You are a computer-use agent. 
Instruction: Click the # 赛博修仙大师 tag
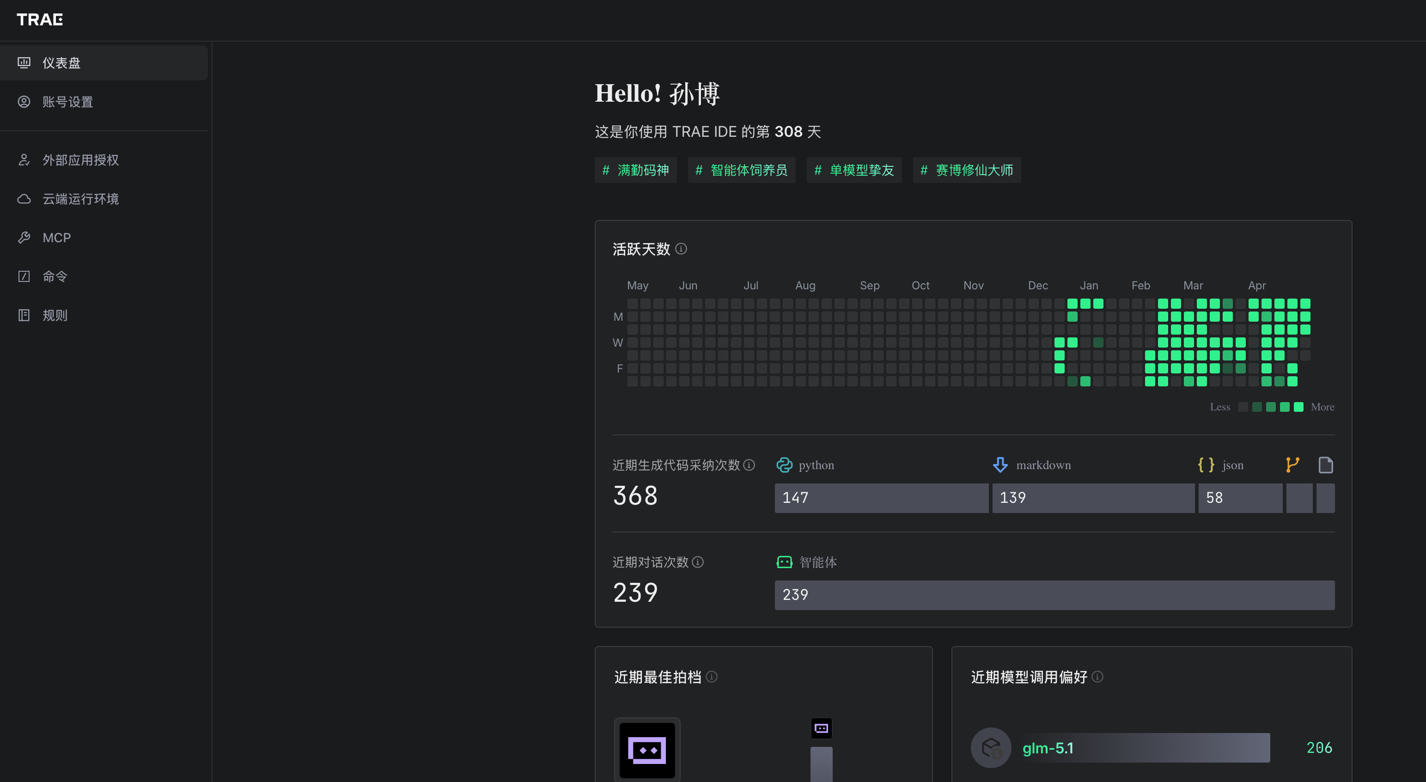coord(967,170)
